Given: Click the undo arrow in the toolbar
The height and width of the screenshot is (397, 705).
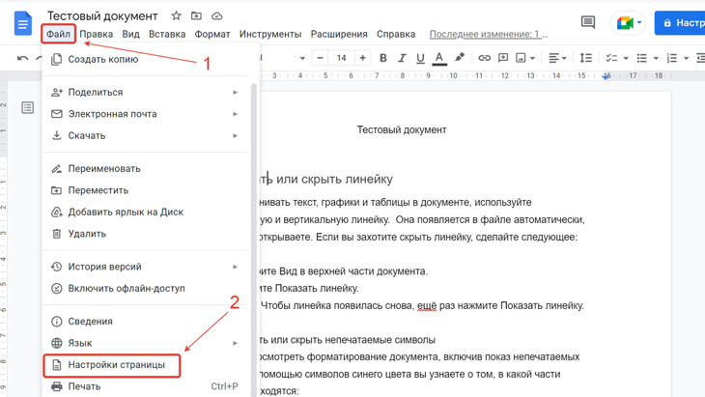Looking at the screenshot, I should (x=23, y=58).
